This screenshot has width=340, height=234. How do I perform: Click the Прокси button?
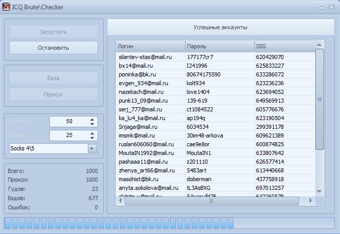tap(53, 94)
